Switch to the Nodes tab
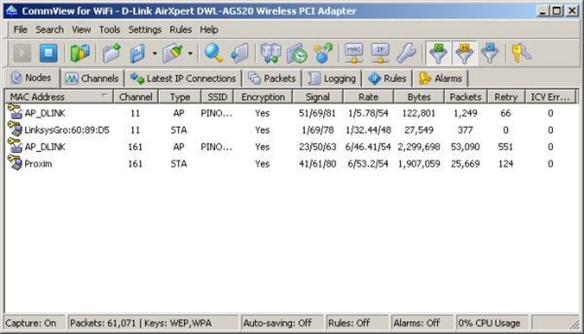The width and height of the screenshot is (584, 334). pyautogui.click(x=31, y=77)
